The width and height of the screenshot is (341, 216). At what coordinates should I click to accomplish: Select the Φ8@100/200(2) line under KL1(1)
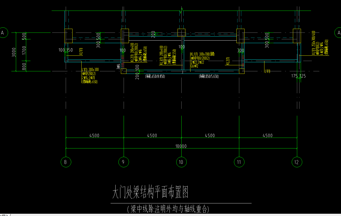200,58
